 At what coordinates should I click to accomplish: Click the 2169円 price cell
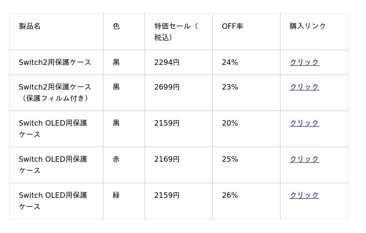click(167, 159)
